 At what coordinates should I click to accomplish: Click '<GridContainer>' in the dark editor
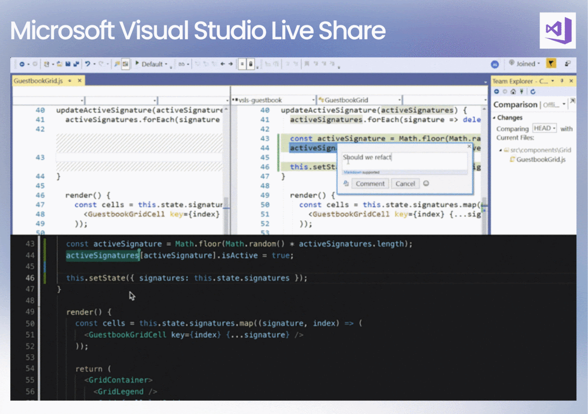coord(119,380)
